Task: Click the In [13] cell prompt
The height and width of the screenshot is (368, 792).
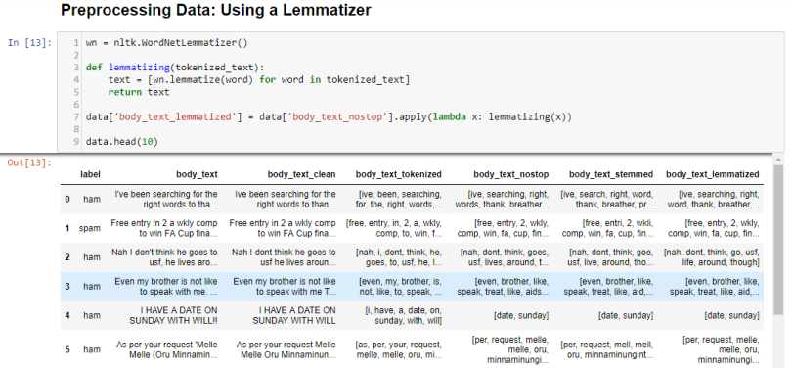Action: click(29, 43)
